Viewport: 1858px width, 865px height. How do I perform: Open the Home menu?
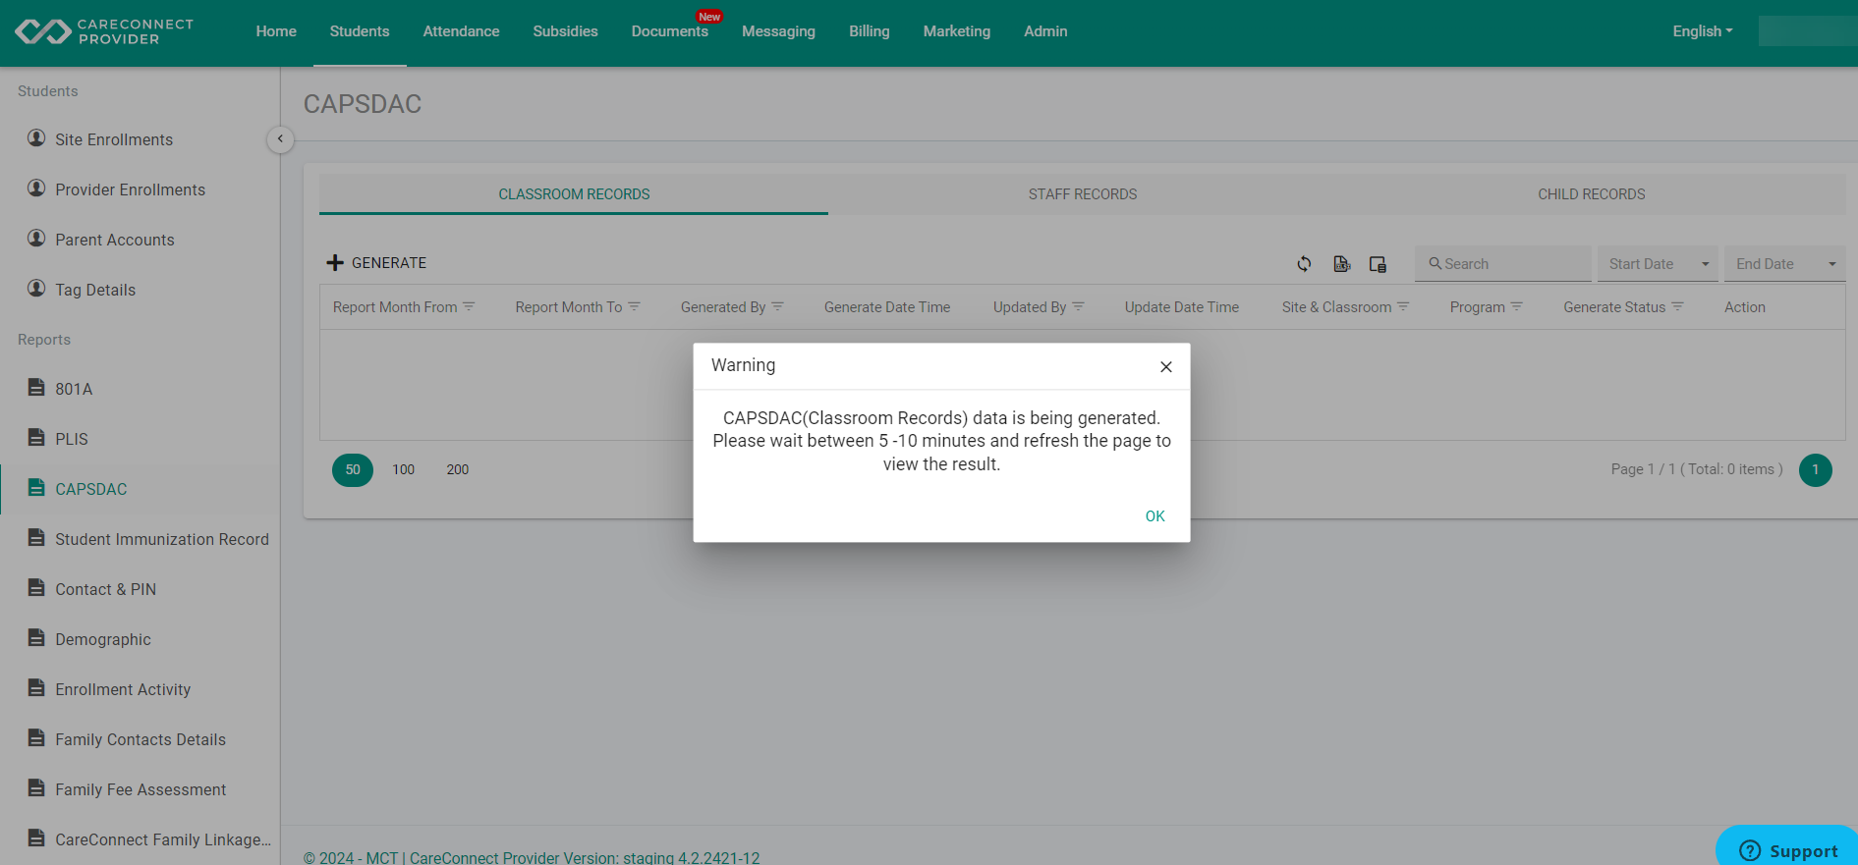pyautogui.click(x=276, y=31)
